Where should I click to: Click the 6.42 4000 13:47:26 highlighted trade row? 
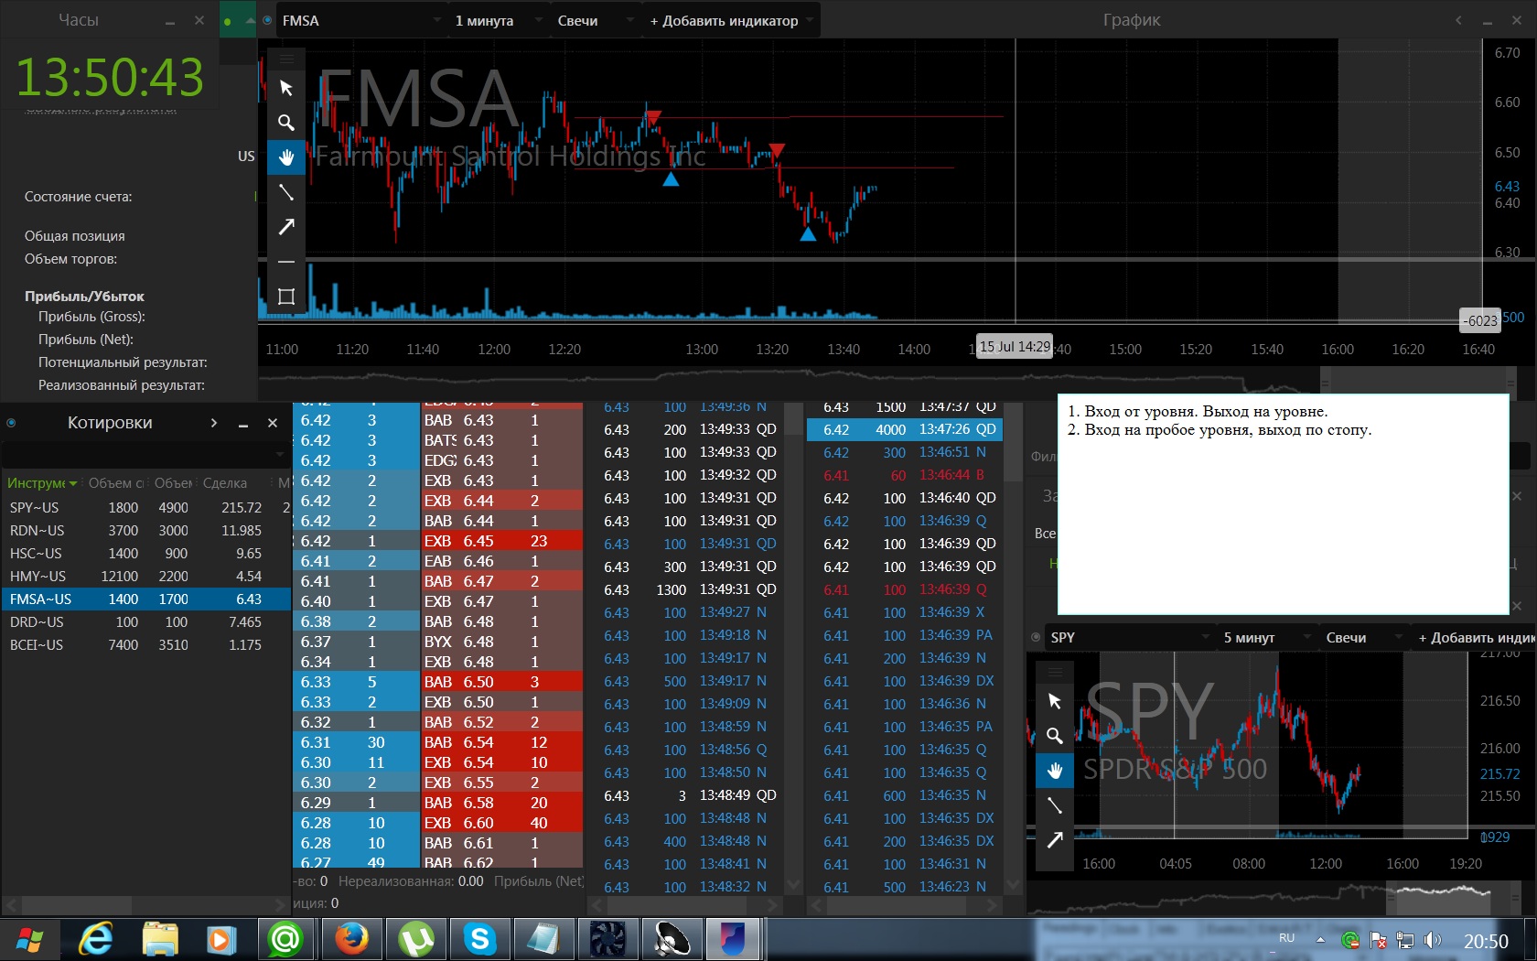[904, 429]
